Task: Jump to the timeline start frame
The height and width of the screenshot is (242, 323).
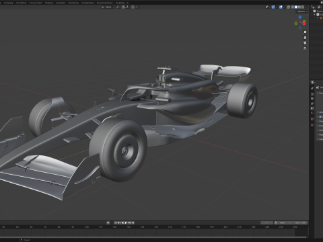Action: [x=116, y=223]
